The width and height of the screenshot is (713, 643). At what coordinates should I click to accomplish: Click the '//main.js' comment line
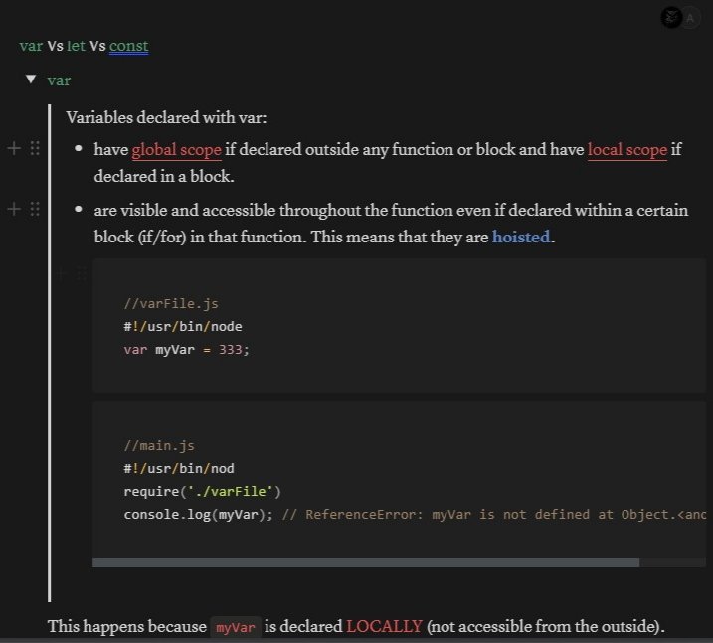tap(159, 446)
